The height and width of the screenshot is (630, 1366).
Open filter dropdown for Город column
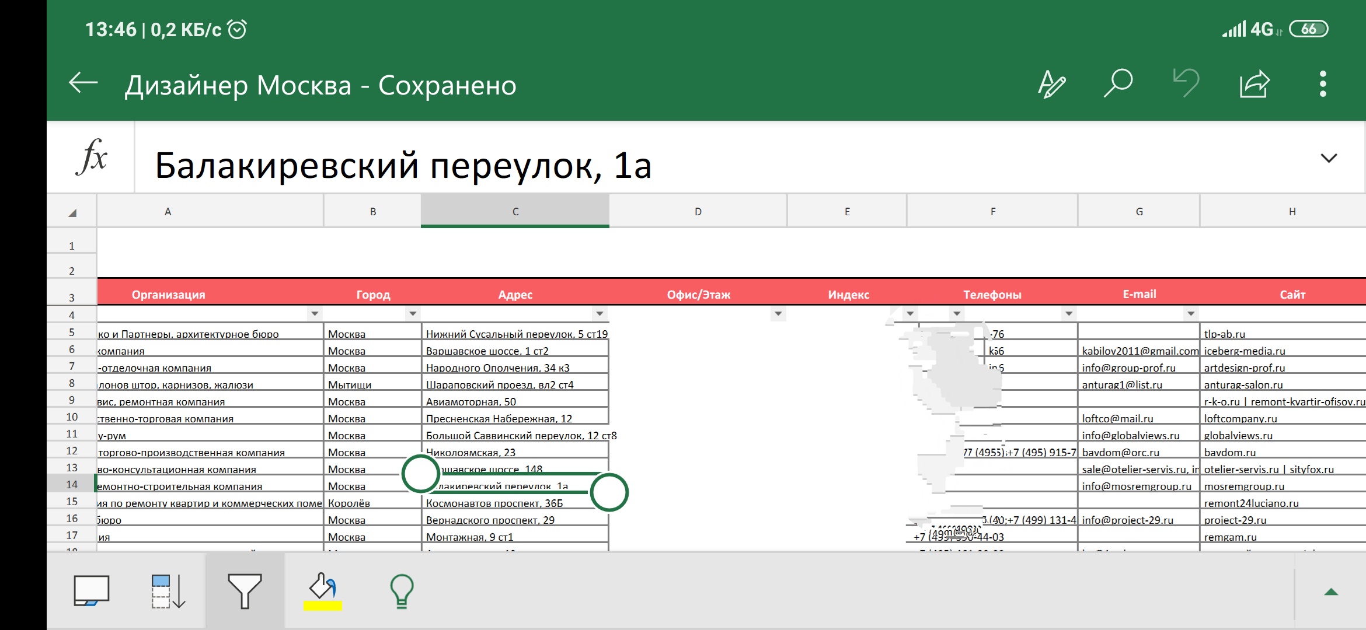[413, 314]
